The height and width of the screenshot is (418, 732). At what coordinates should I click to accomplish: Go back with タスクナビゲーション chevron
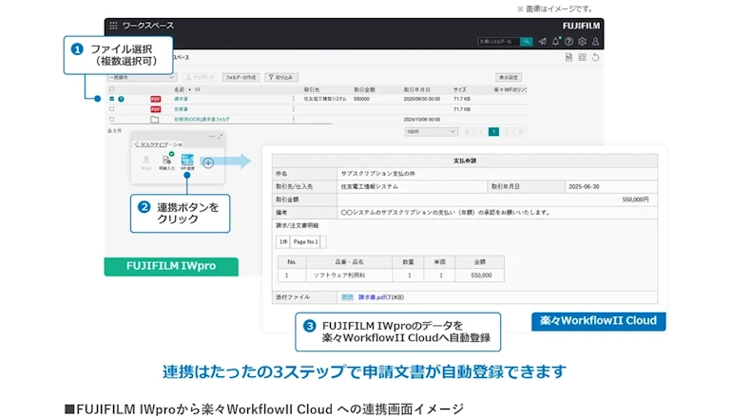[136, 144]
